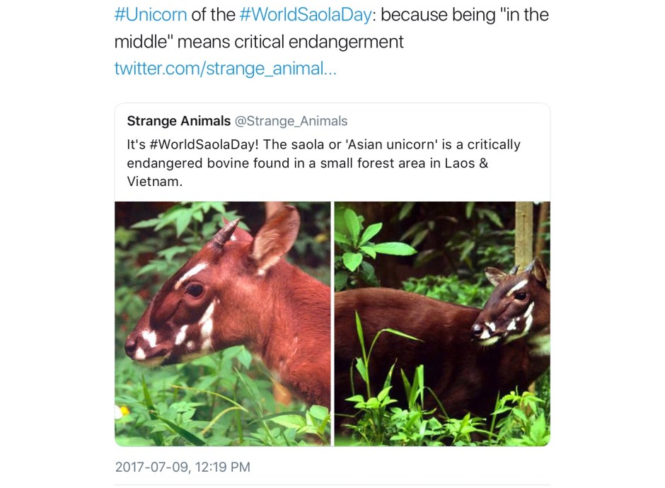Enlarge the left saola close-up photo
665x488 pixels.
pos(222,323)
